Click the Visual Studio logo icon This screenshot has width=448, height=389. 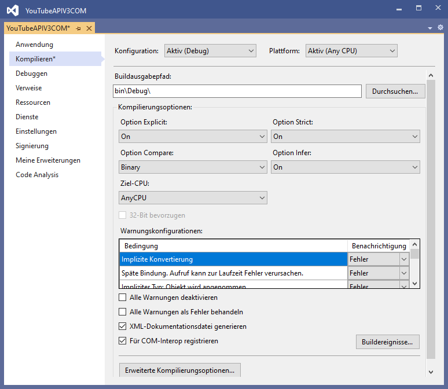pos(12,10)
